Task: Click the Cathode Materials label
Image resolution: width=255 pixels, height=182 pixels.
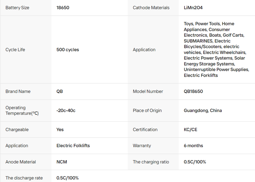Action: (151, 8)
